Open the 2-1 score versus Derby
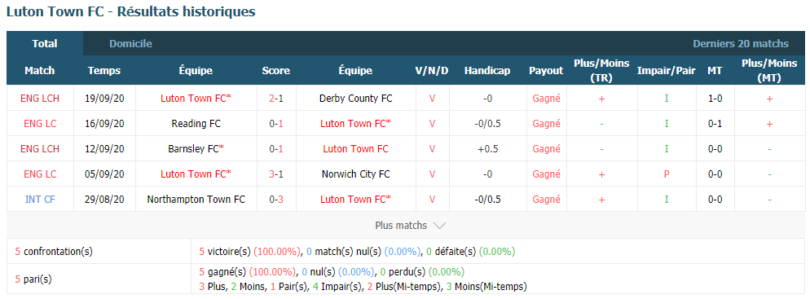The width and height of the screenshot is (810, 299). (x=276, y=98)
